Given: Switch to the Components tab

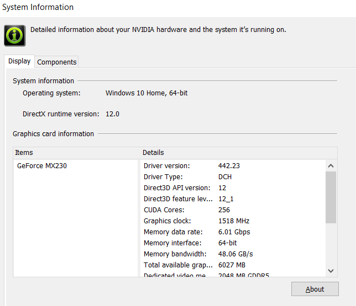Looking at the screenshot, I should point(57,62).
